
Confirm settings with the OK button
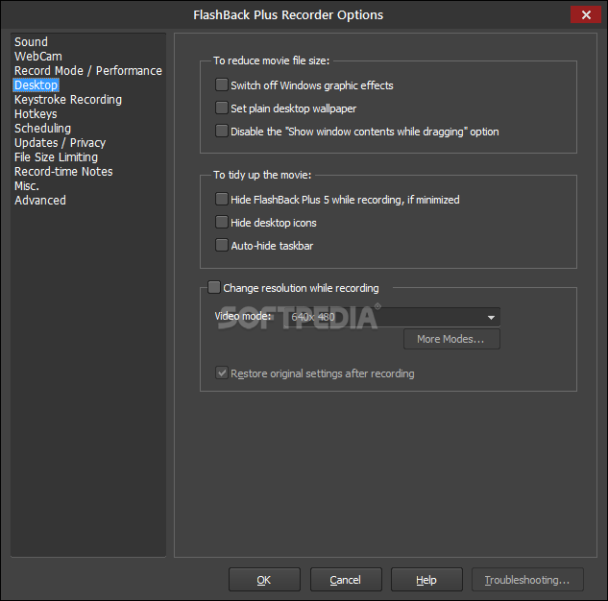pyautogui.click(x=264, y=580)
